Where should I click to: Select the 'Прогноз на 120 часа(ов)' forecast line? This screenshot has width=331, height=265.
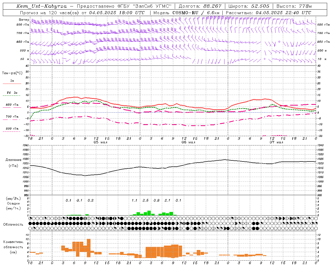[50, 13]
